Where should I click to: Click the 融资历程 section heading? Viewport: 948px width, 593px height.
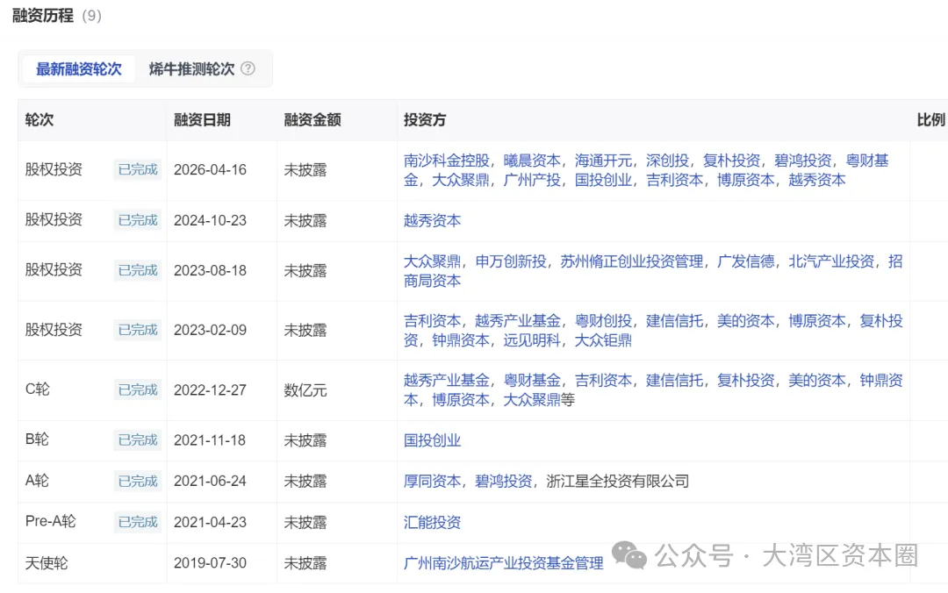coord(43,15)
